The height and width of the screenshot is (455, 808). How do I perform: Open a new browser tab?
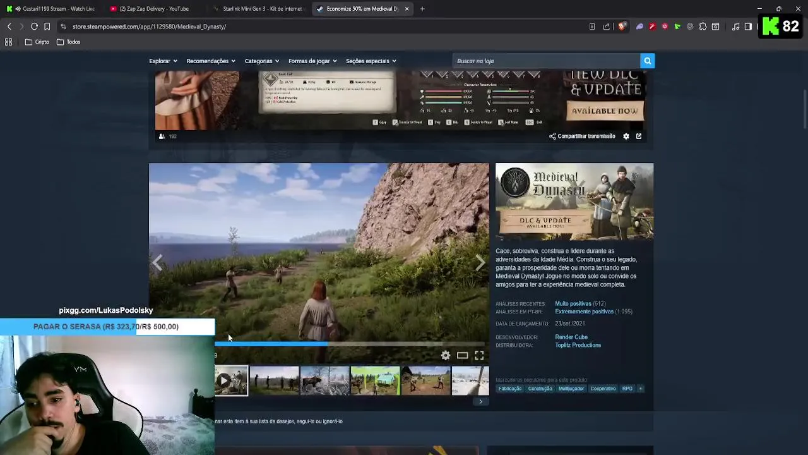tap(422, 9)
